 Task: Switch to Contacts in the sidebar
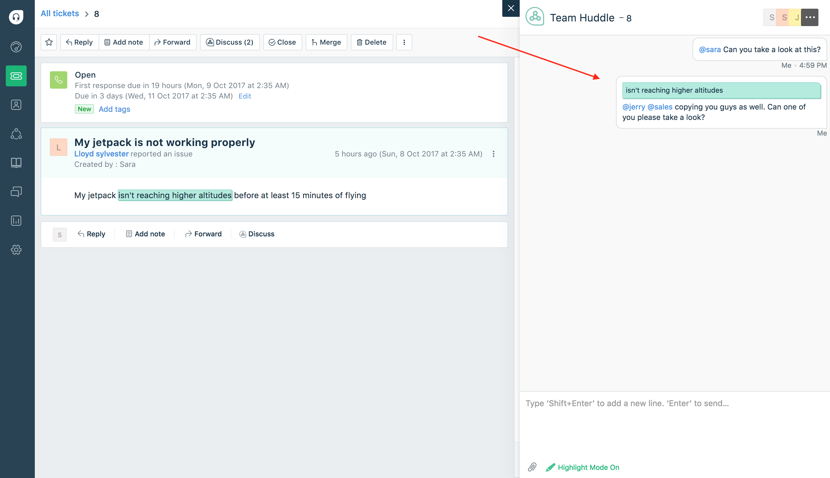pyautogui.click(x=16, y=105)
